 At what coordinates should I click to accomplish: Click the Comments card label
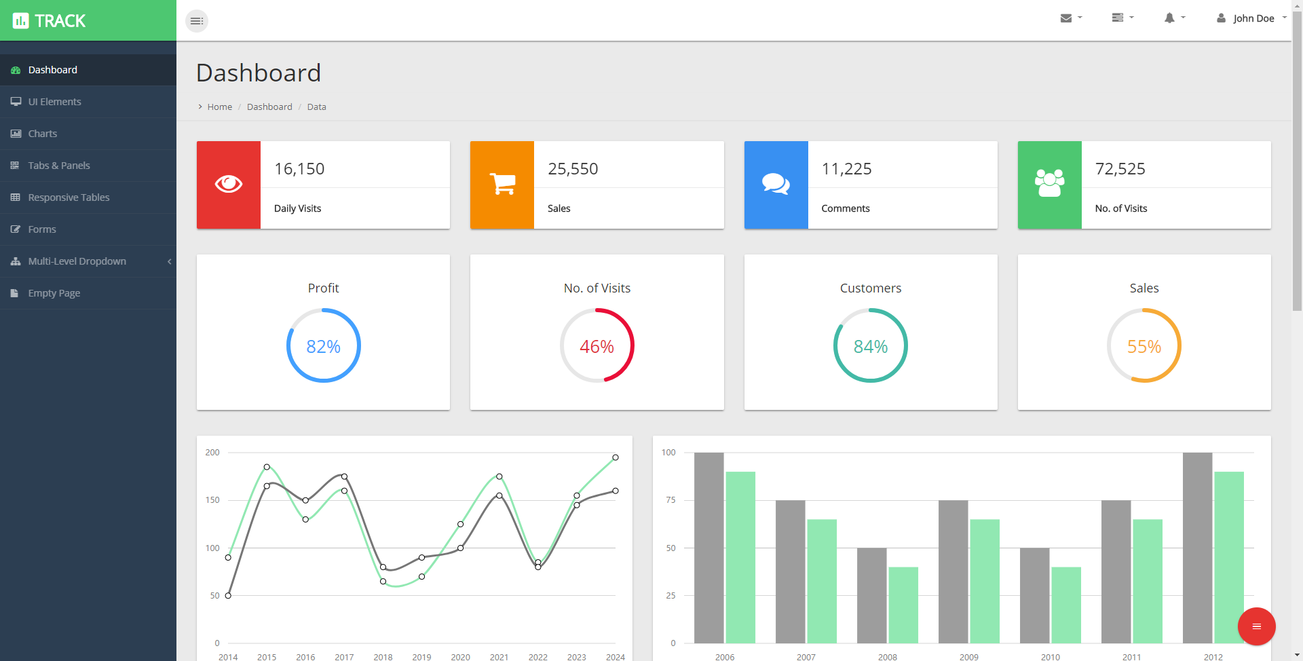[x=846, y=208]
